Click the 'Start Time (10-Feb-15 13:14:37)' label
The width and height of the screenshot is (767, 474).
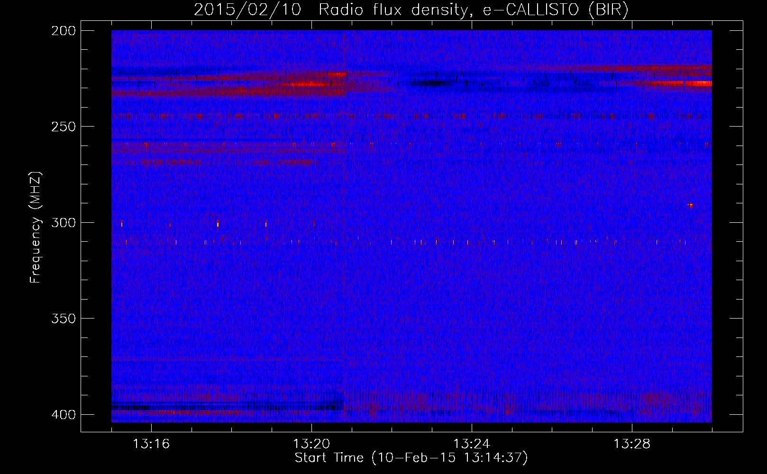[x=411, y=458]
